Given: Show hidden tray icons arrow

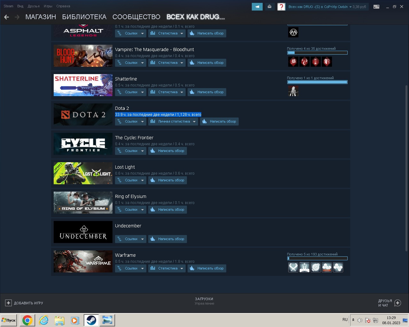Looking at the screenshot, I should point(353,320).
